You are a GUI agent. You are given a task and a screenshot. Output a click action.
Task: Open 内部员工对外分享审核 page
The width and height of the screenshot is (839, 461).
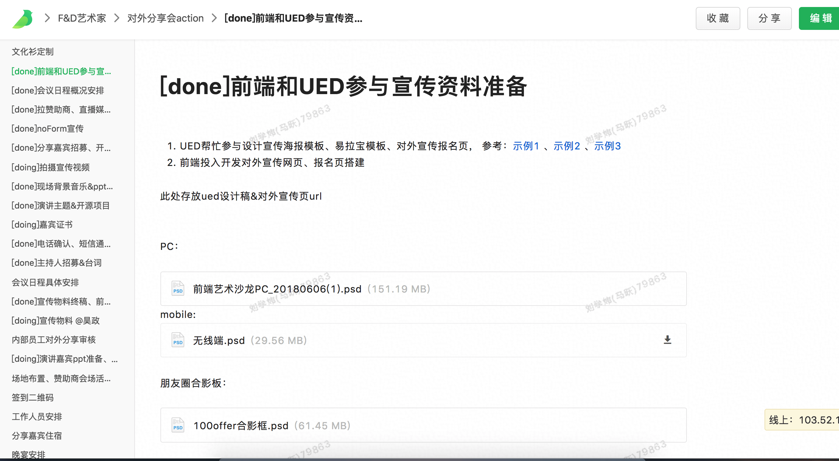click(54, 340)
